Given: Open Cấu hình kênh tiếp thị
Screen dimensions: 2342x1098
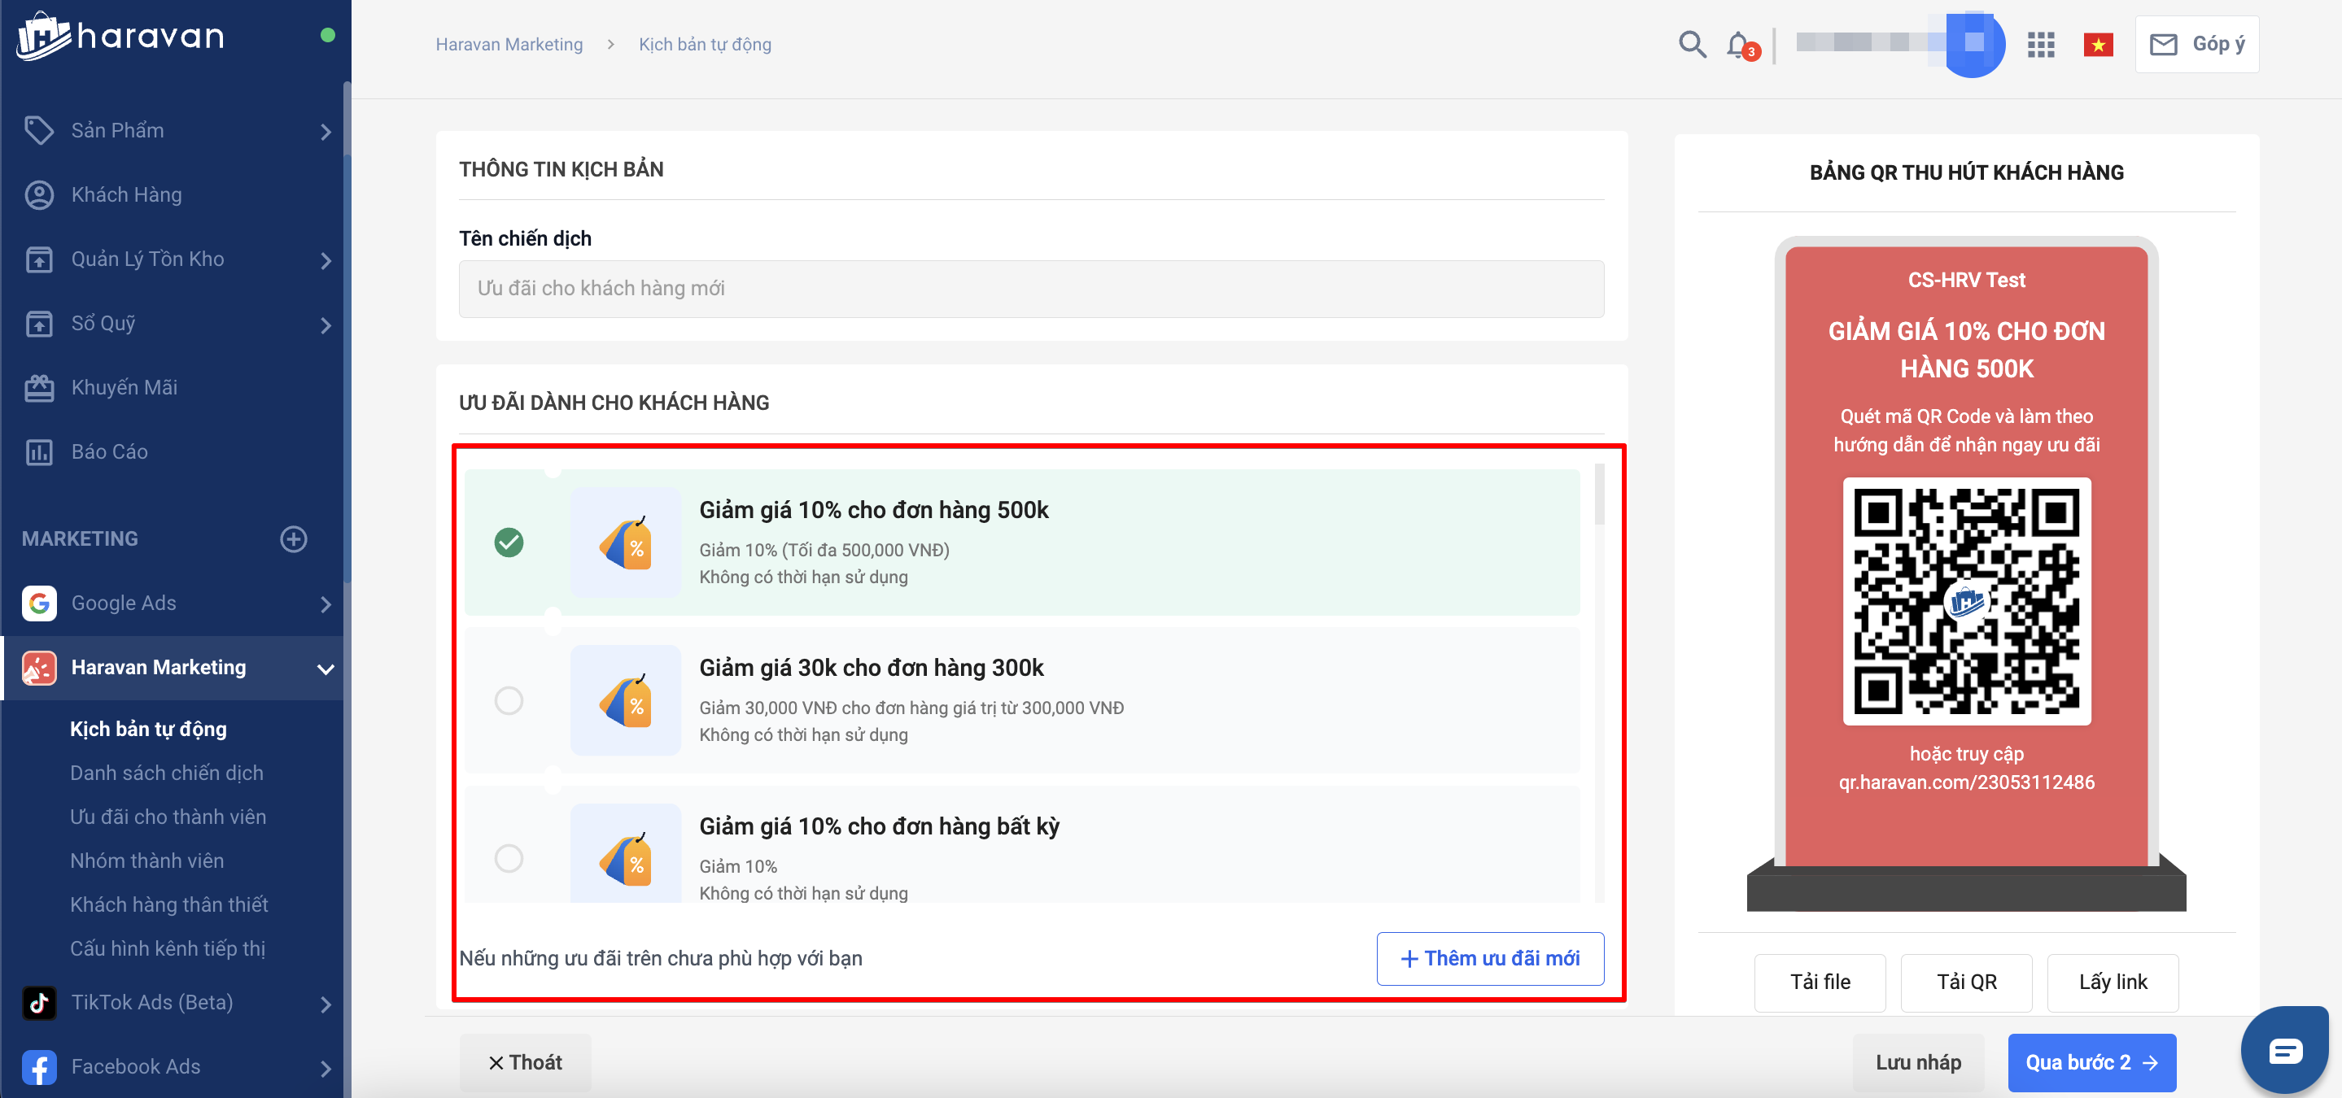Looking at the screenshot, I should pyautogui.click(x=168, y=948).
